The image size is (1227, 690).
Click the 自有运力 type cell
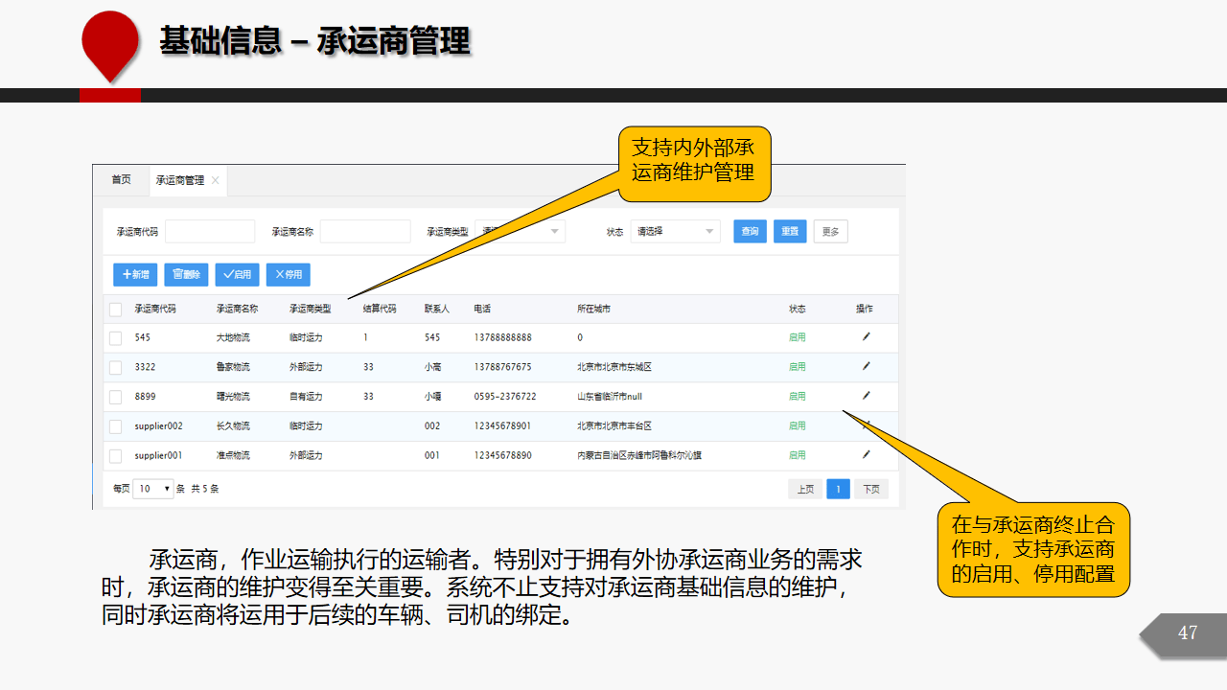pos(306,397)
